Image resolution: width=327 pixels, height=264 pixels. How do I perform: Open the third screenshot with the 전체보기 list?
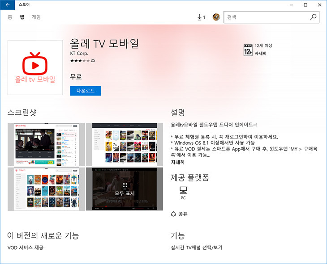pos(46,189)
